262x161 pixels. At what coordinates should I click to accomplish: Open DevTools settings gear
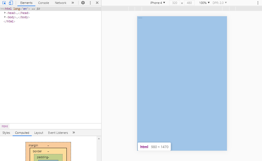coord(83,3)
